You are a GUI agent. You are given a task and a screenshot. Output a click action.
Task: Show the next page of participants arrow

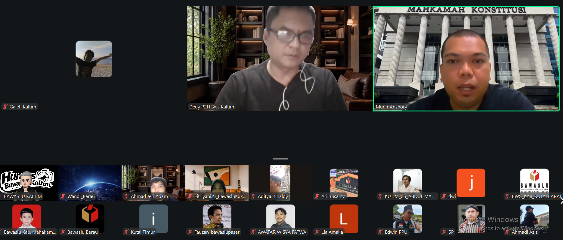(x=561, y=201)
